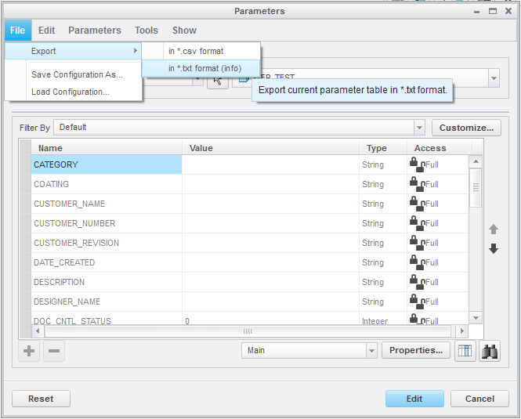
Task: Click the Reset button
Action: [x=41, y=399]
